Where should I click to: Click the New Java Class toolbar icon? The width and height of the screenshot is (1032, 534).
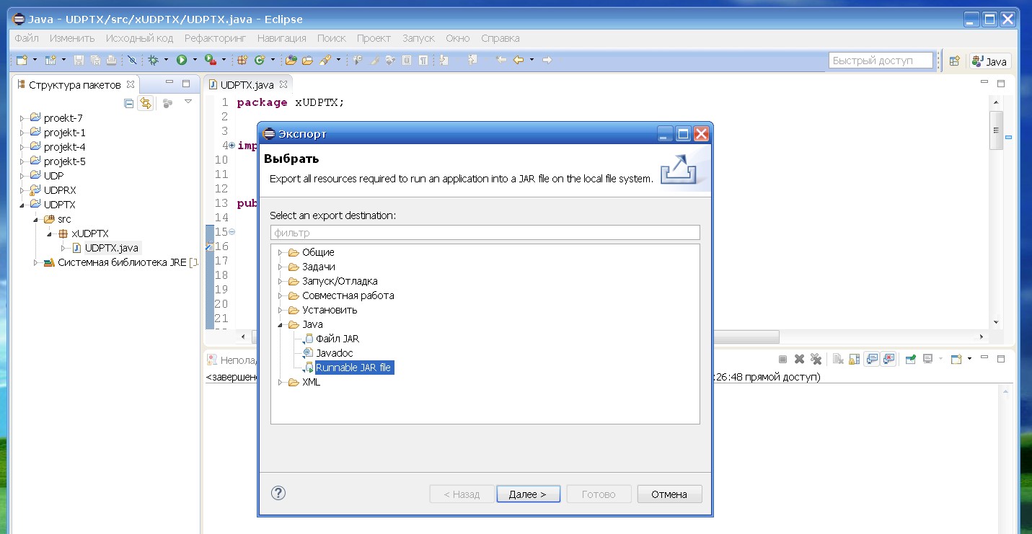(259, 61)
